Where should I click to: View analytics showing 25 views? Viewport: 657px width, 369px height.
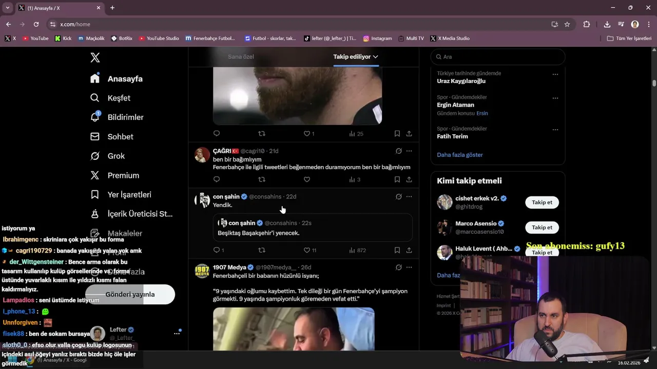coord(356,134)
